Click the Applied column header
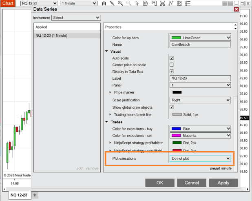Image resolution: width=252 pixels, height=201 pixels. tap(67, 27)
